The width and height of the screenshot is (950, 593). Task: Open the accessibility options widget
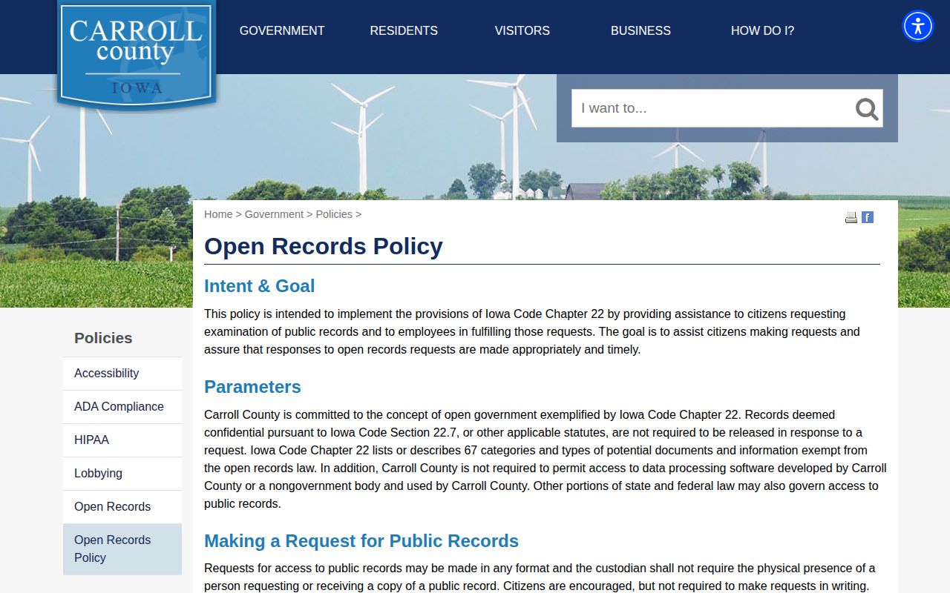pyautogui.click(x=918, y=26)
